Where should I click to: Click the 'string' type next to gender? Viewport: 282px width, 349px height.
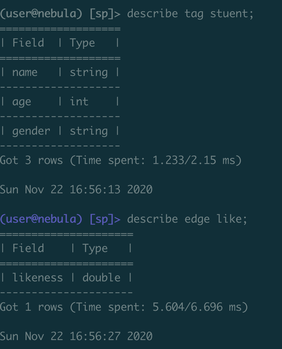[x=89, y=131]
